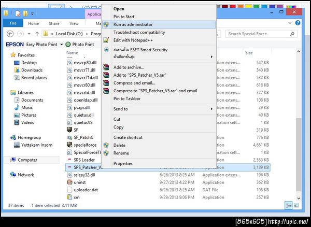Choose Edit with Notepad++
The width and height of the screenshot is (311, 227).
pyautogui.click(x=159, y=40)
